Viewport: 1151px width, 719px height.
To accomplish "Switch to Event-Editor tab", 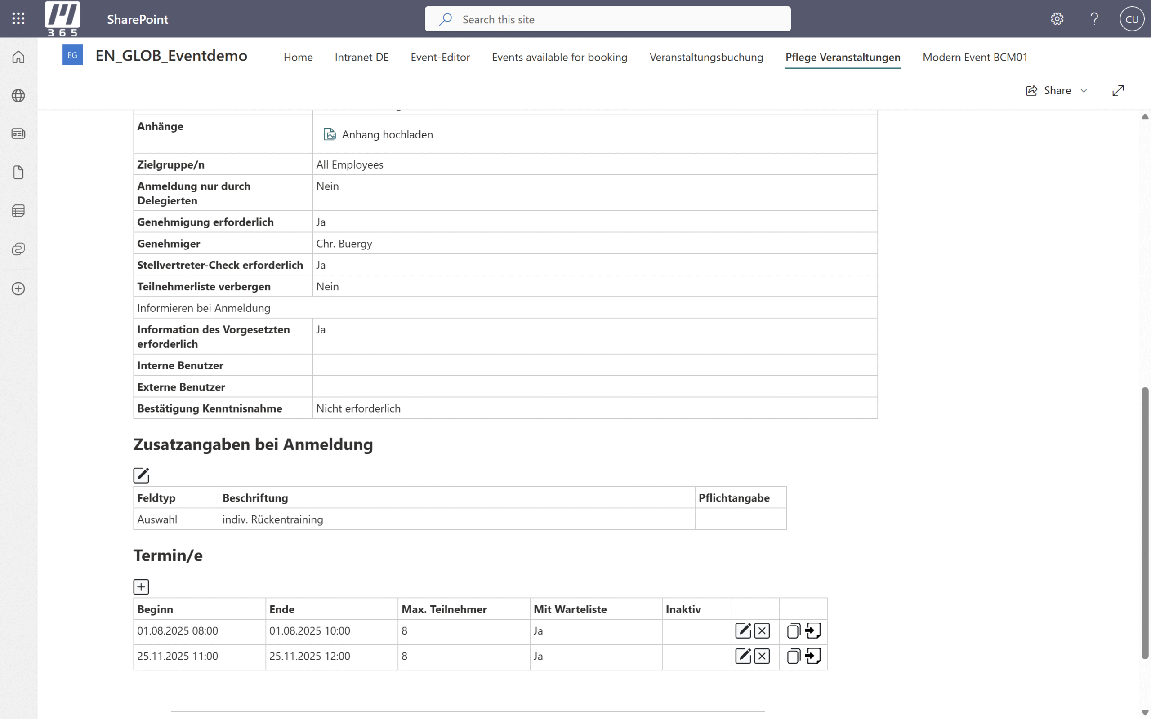I will [x=440, y=57].
